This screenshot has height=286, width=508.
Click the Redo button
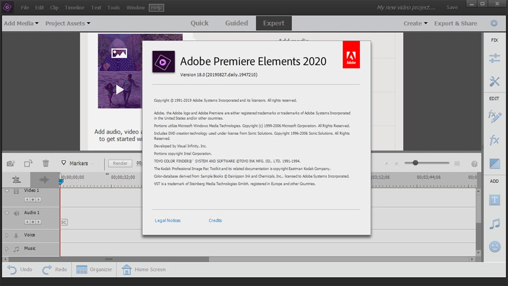point(55,270)
